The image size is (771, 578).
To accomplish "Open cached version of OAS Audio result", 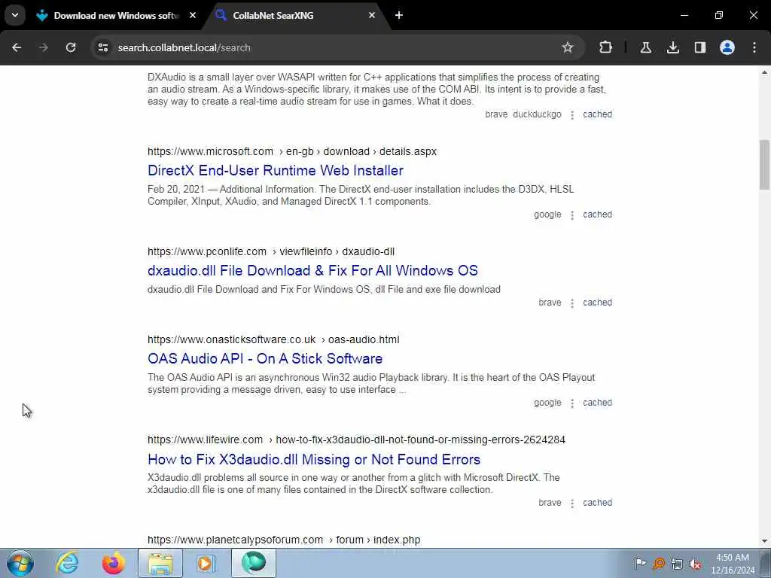I will pyautogui.click(x=597, y=403).
